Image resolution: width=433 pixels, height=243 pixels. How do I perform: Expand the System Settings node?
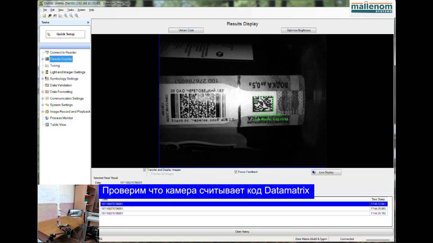[x=43, y=105]
